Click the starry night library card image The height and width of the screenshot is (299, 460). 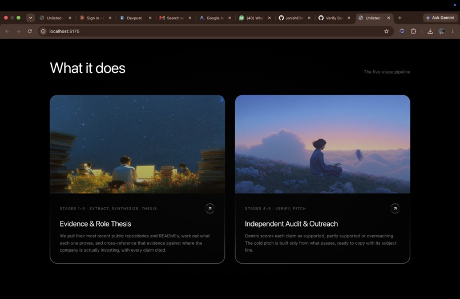point(138,144)
